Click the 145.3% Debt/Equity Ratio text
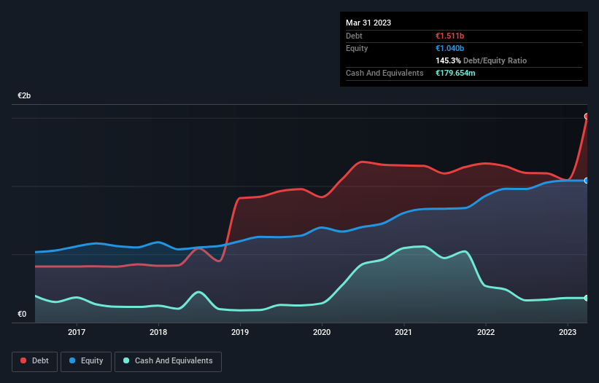Screen dimensions: 599x383 481,60
